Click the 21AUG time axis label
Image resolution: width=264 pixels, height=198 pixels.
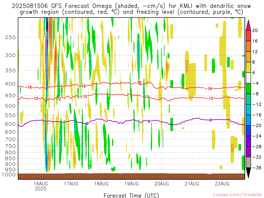[192, 184]
